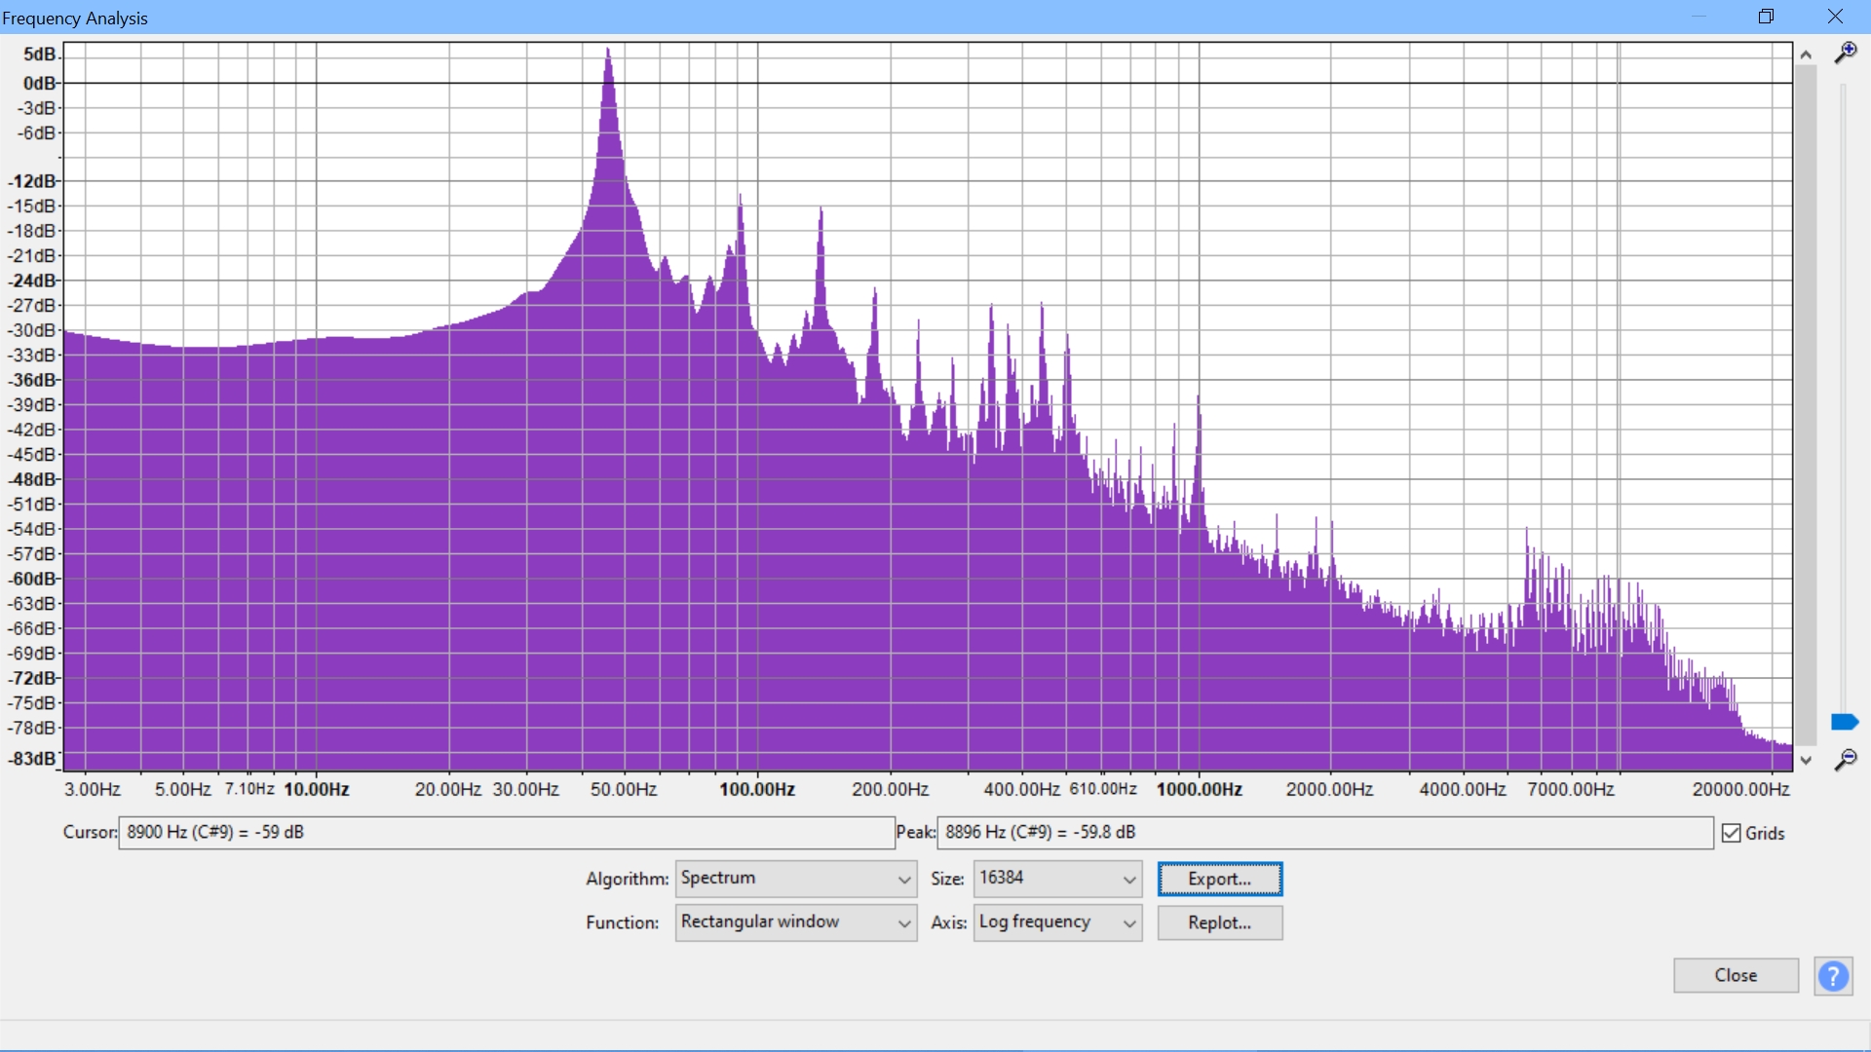The width and height of the screenshot is (1871, 1052).
Task: Toggle the Grids checkbox
Action: (1732, 833)
